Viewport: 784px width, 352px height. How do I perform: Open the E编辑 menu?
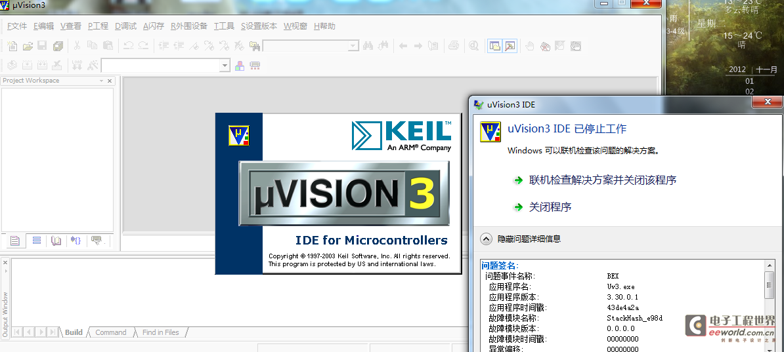tap(43, 26)
